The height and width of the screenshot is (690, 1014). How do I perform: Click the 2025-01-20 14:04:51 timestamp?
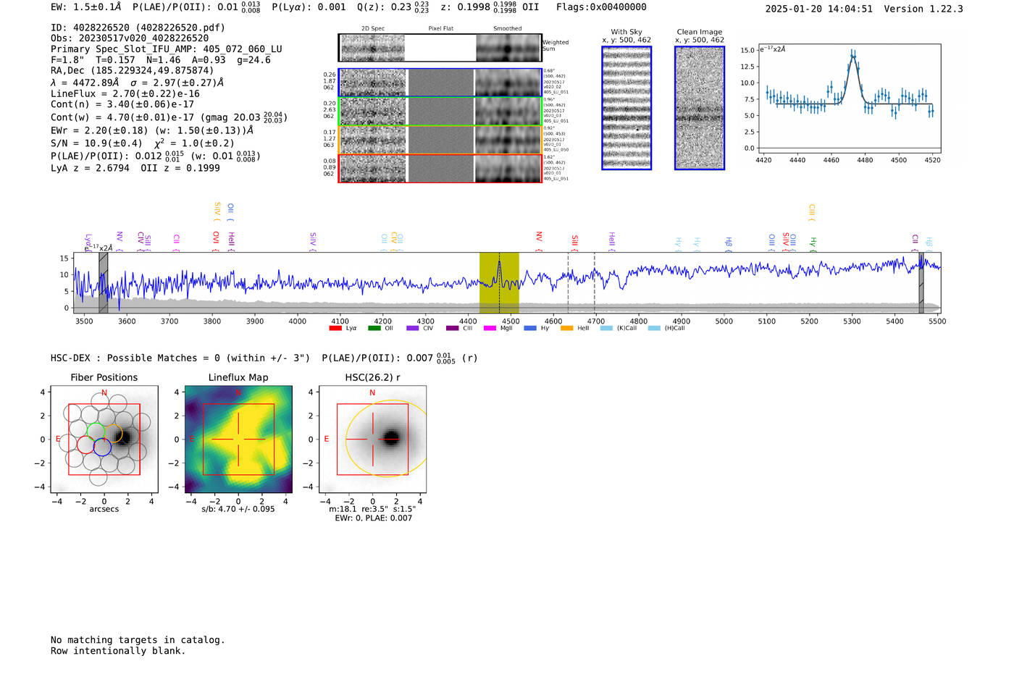point(819,9)
